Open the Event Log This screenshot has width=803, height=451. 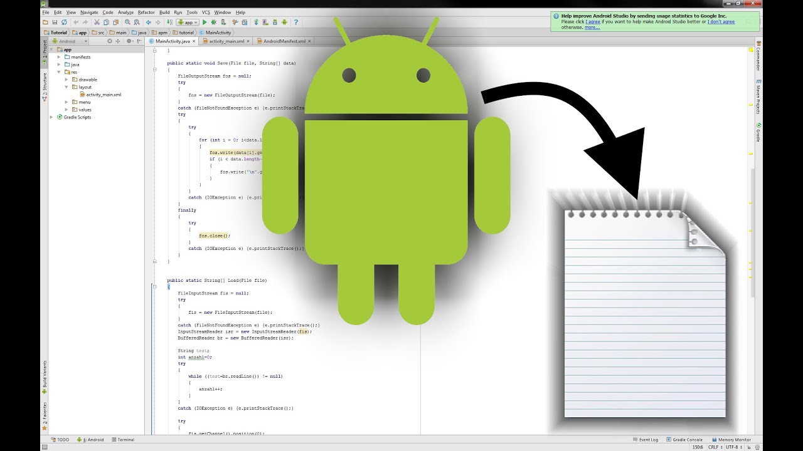646,440
